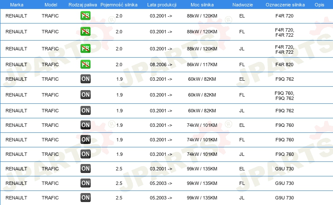
Task: Select TRAFIC in the first F4R 720 EL row
Action: point(50,16)
